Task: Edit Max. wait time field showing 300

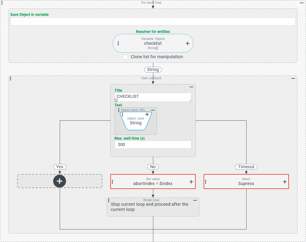Action: tap(153, 144)
